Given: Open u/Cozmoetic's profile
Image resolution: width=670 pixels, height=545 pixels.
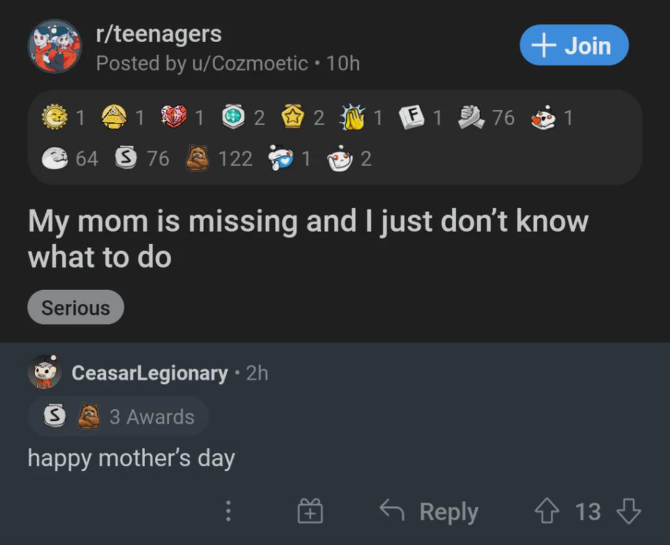Looking at the screenshot, I should tap(214, 63).
